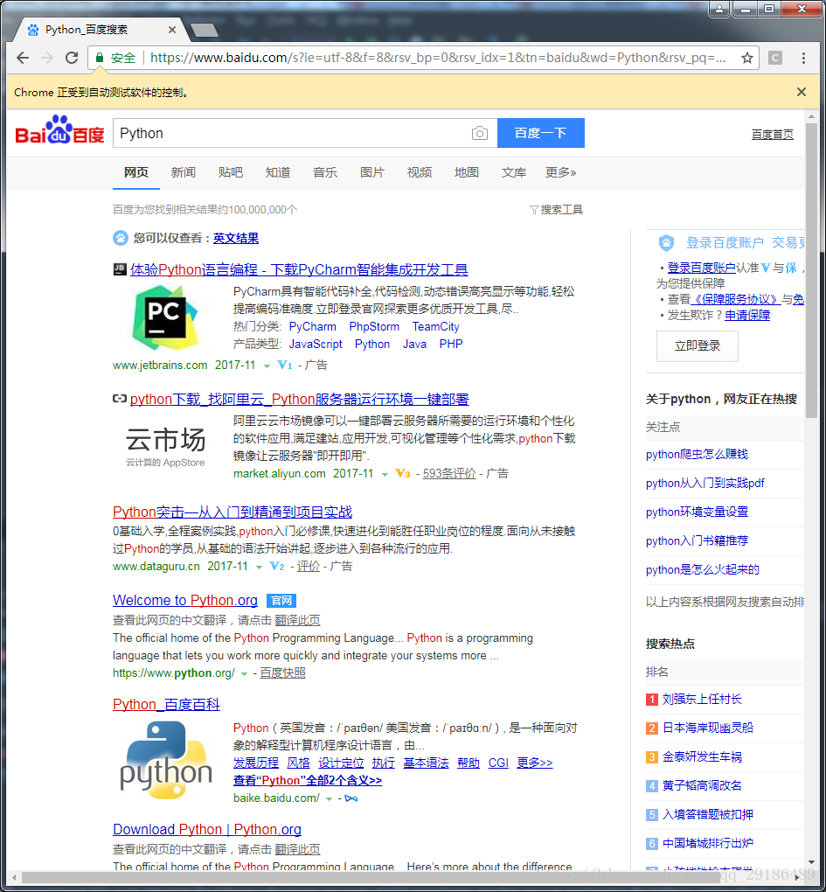This screenshot has height=892, width=826.
Task: Click the 申请保障 link
Action: point(747,315)
